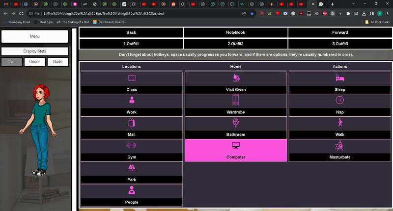The image size is (393, 211).
Task: Open the Class location book icon
Action: (132, 78)
